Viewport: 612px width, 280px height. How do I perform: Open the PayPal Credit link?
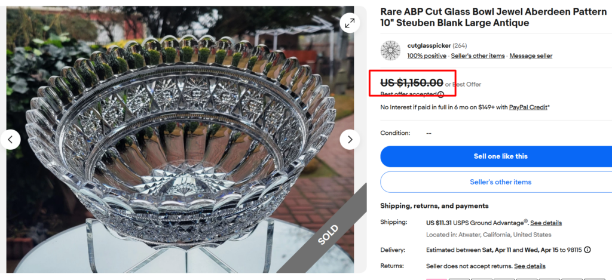(528, 107)
